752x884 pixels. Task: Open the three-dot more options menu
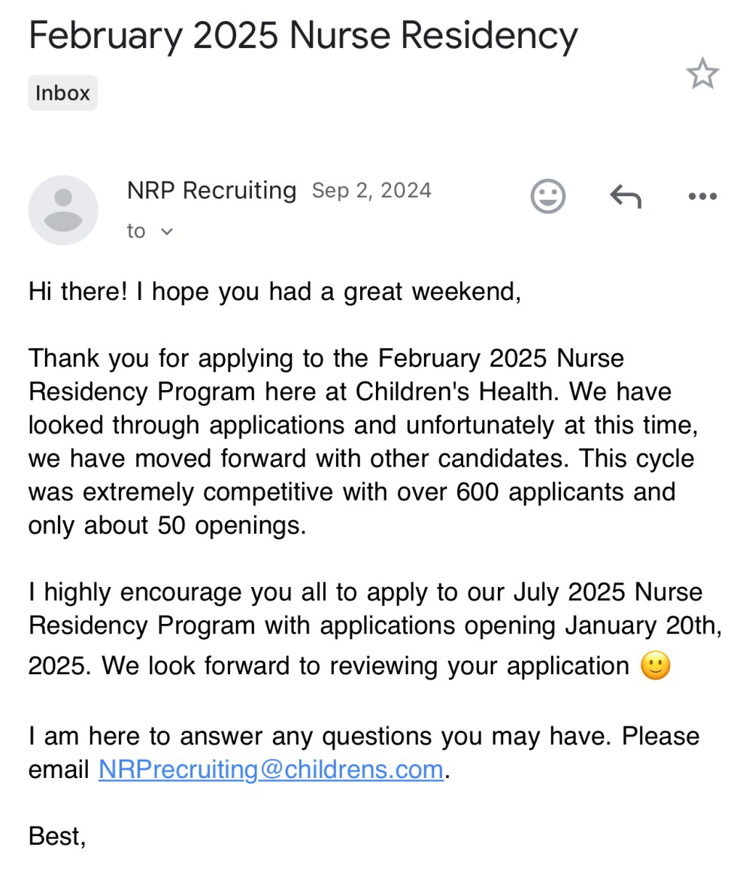coord(702,196)
